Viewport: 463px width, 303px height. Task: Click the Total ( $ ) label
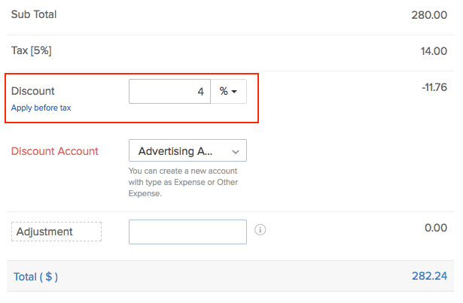click(35, 277)
